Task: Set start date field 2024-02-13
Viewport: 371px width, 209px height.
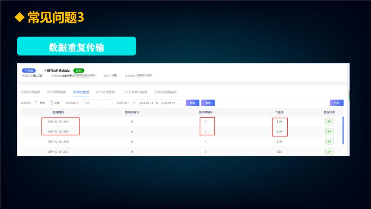Action: pyautogui.click(x=146, y=103)
